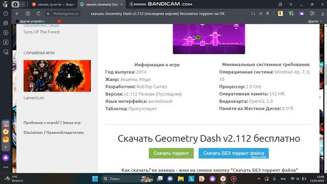Image resolution: width=327 pixels, height=184 pixels.
Task: Open 'Симуляторы / Экшн' category link
Action: click(41, 26)
